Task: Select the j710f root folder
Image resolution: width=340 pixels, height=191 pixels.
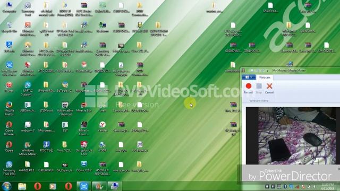Action: [x=46, y=107]
